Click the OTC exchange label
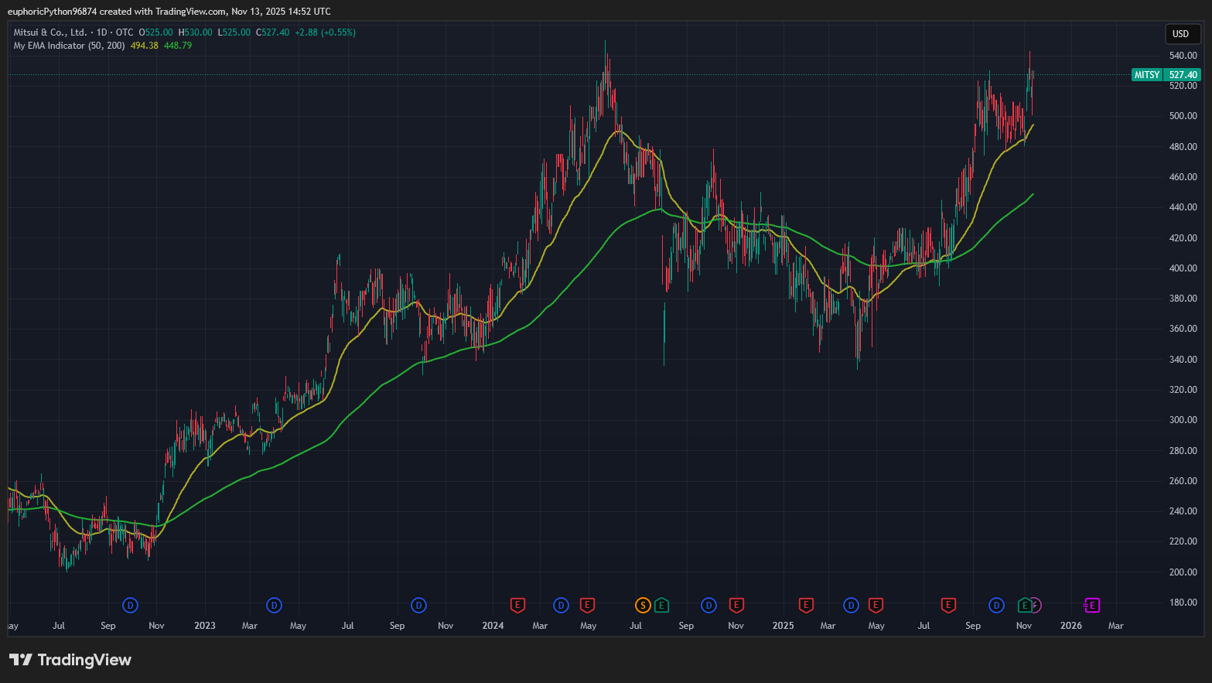This screenshot has height=683, width=1212. click(x=125, y=32)
